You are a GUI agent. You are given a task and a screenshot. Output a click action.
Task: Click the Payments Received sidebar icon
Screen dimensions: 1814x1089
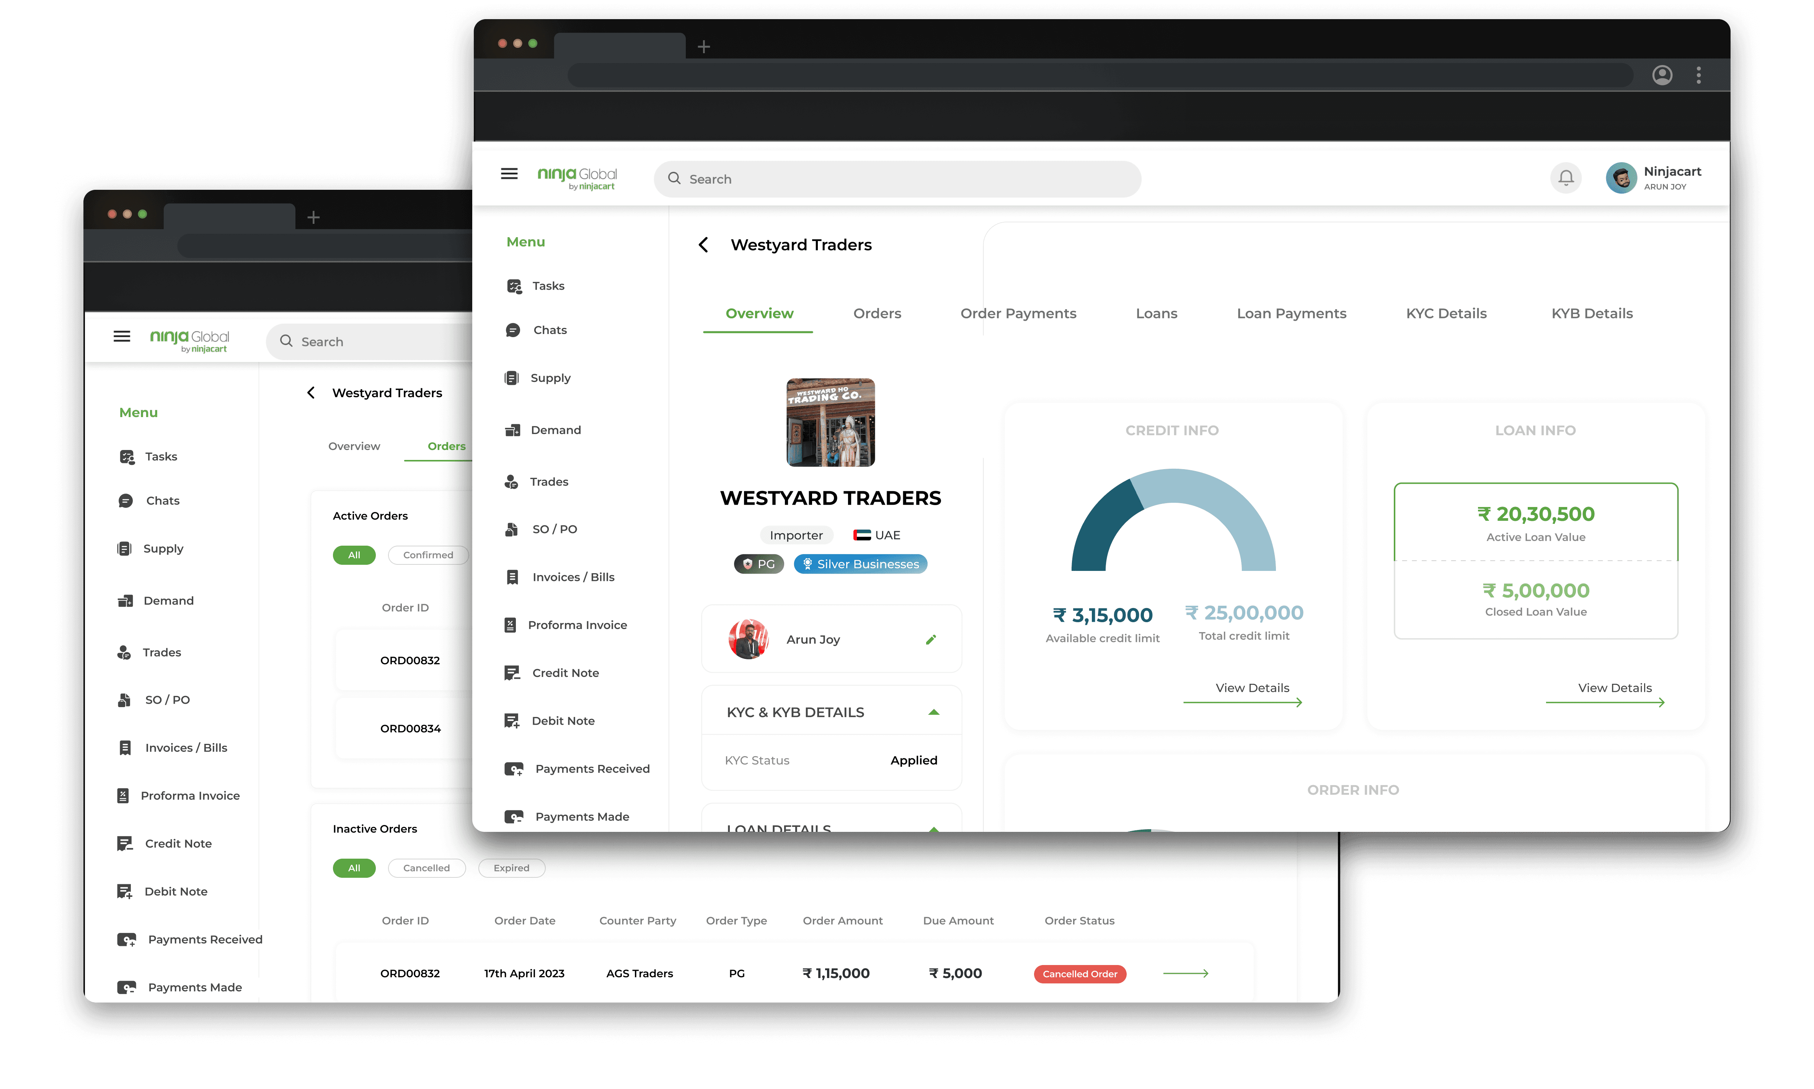coord(514,768)
